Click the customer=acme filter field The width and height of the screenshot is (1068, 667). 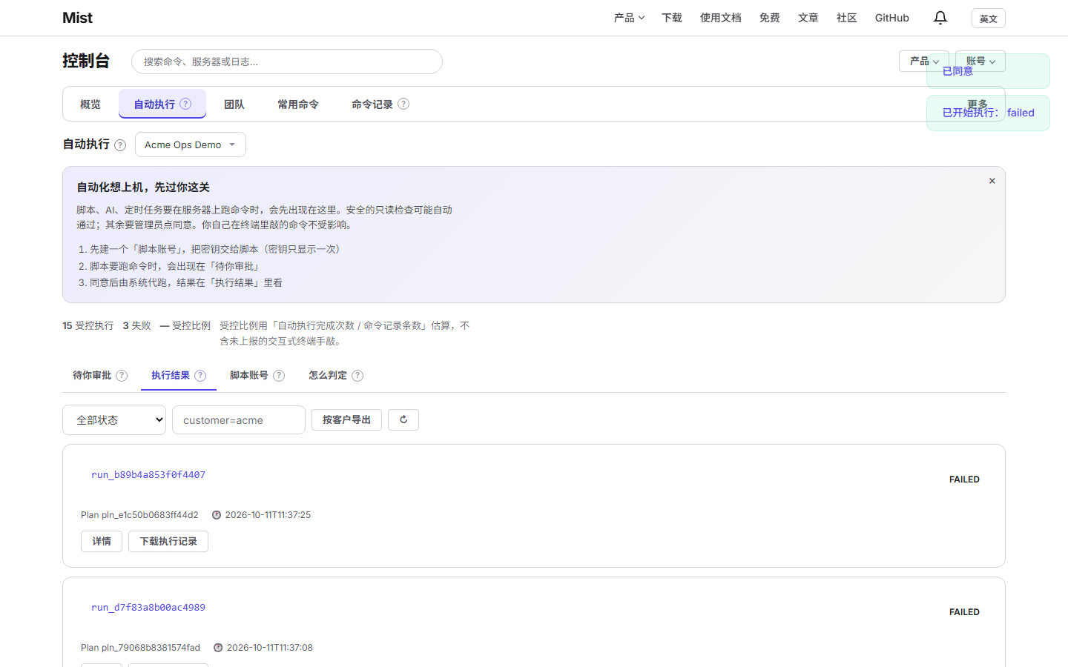[239, 420]
